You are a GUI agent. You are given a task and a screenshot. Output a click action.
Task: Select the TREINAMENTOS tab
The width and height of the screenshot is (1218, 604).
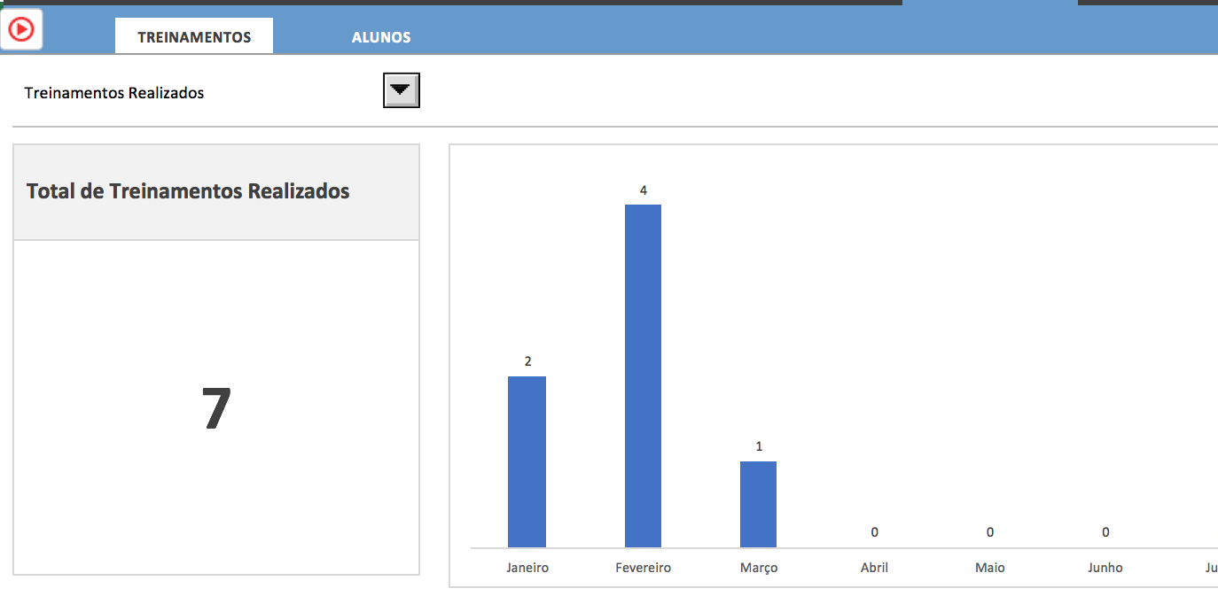click(x=194, y=37)
